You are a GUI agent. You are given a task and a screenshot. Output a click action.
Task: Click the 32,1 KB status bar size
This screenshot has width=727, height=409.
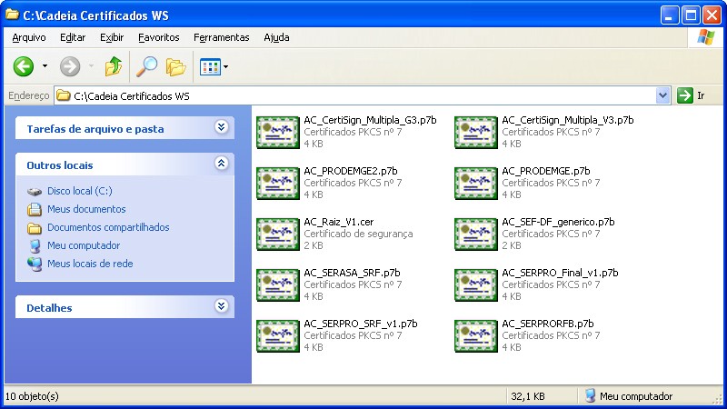coord(528,396)
